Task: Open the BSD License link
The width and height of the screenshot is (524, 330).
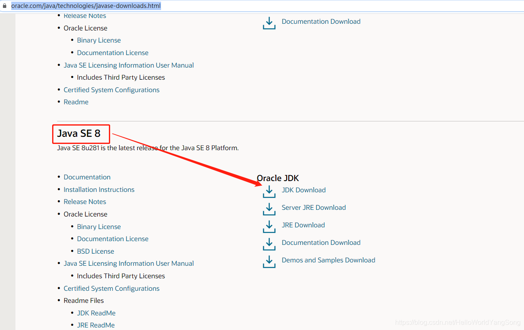Action: pos(96,251)
